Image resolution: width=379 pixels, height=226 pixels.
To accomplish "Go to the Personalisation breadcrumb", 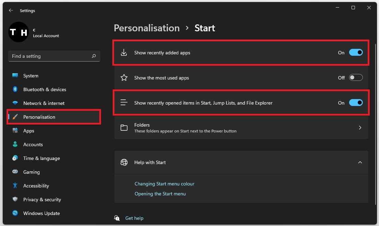I will tap(147, 28).
